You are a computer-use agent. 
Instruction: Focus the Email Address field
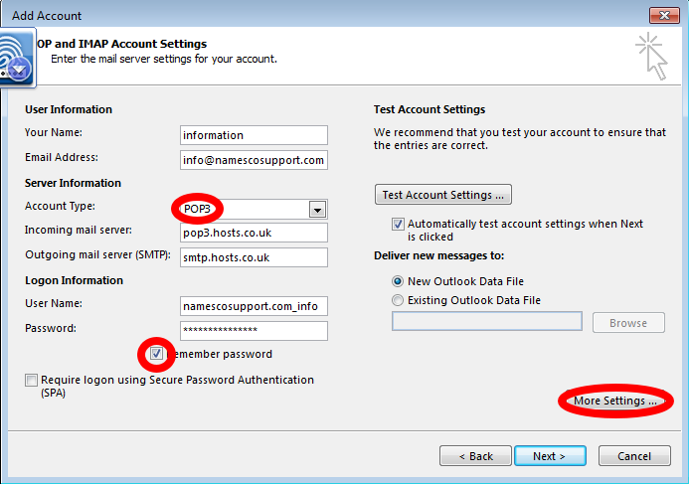[x=254, y=160]
